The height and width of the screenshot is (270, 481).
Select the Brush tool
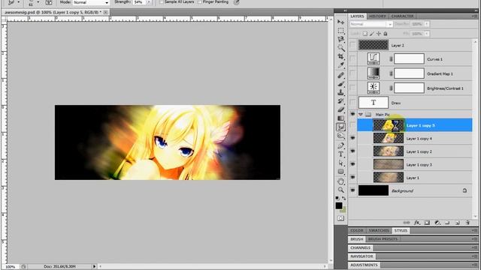coord(340,83)
